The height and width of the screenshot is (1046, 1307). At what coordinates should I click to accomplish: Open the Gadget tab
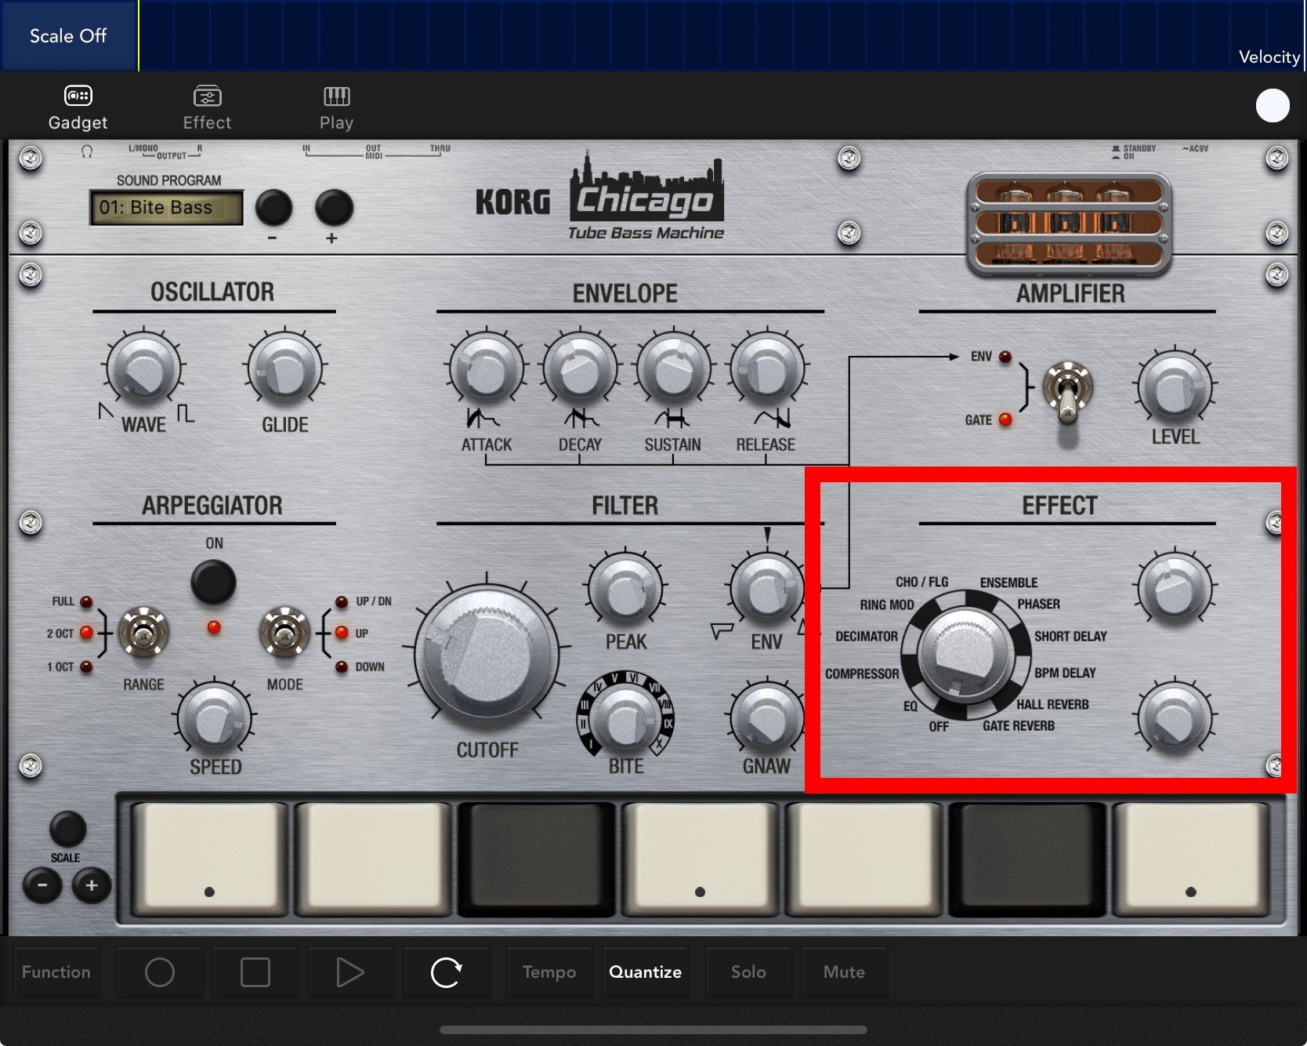coord(78,107)
